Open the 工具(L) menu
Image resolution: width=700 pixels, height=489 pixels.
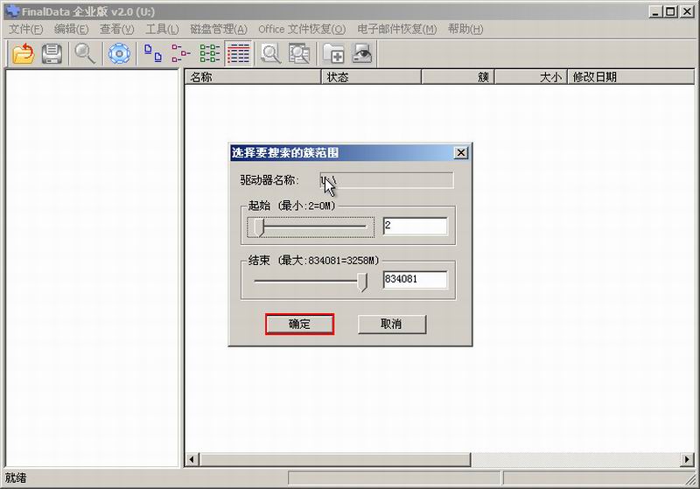(x=162, y=29)
